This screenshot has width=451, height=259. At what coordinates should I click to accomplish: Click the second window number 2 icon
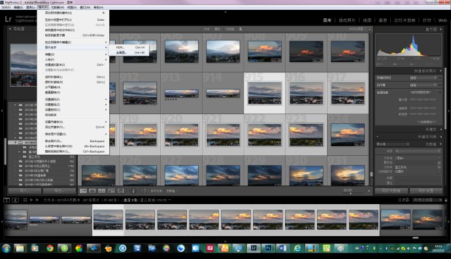16,200
